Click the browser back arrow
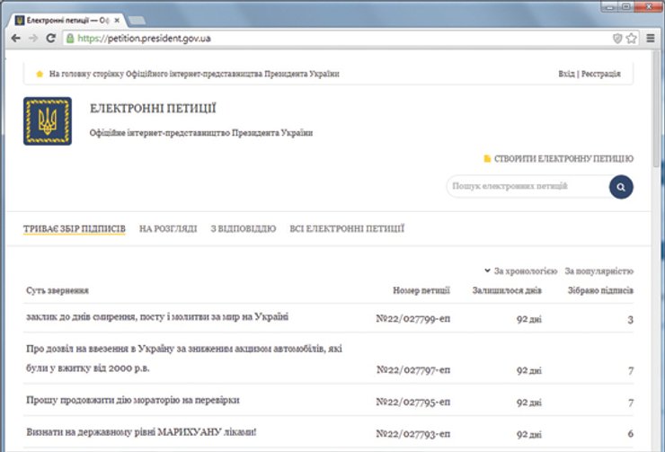 15,39
